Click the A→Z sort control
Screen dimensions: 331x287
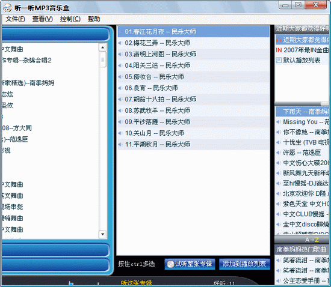[312, 240]
